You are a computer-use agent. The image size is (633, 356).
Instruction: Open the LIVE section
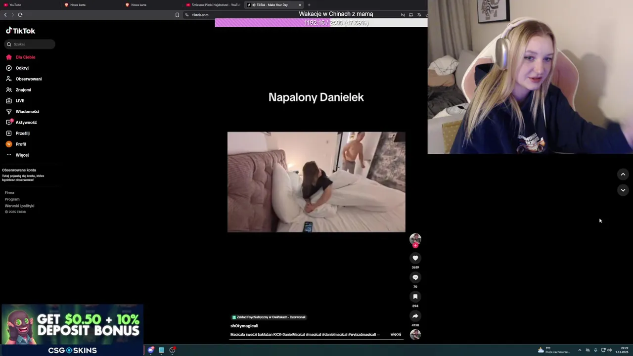click(x=20, y=101)
